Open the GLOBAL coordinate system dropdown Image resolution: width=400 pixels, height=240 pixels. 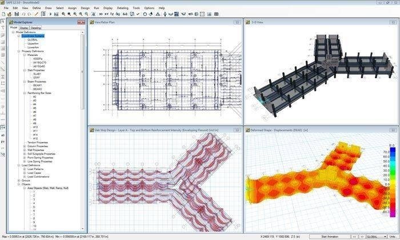[377, 237]
